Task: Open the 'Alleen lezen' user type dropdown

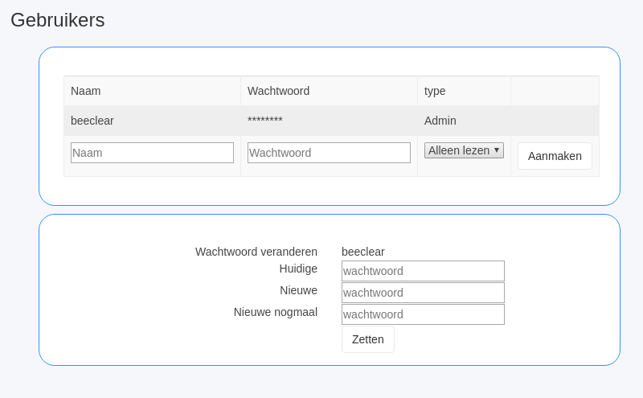Action: point(464,150)
